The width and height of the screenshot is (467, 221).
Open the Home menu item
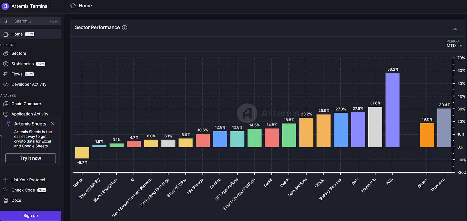coord(31,34)
